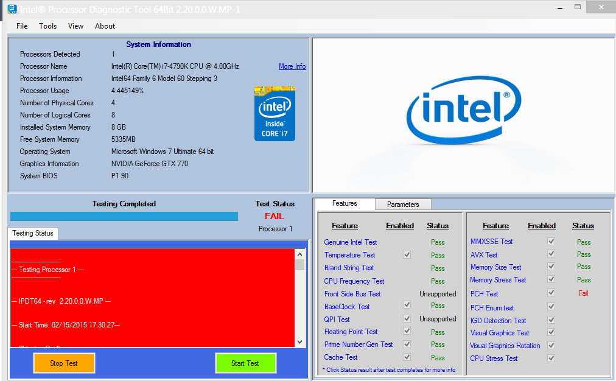
Task: Open the More Info link
Action: pyautogui.click(x=292, y=66)
